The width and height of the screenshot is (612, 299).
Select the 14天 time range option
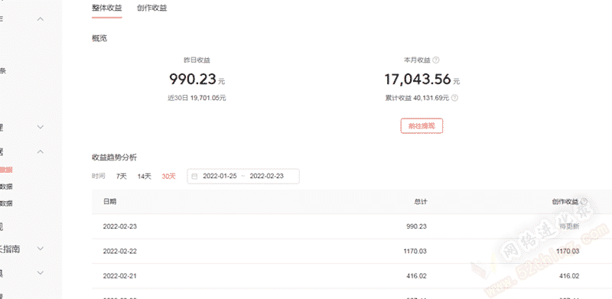(144, 176)
